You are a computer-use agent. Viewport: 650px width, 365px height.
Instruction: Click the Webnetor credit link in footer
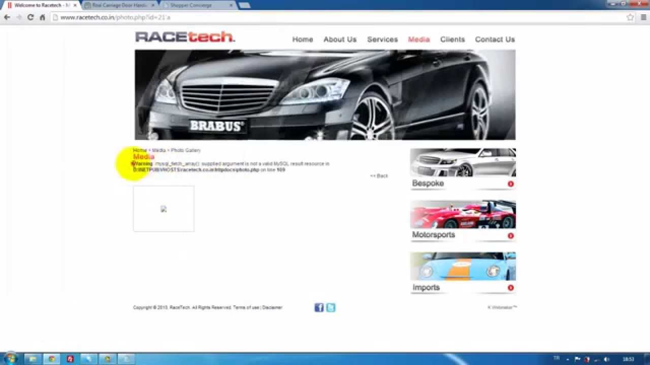[x=502, y=307]
